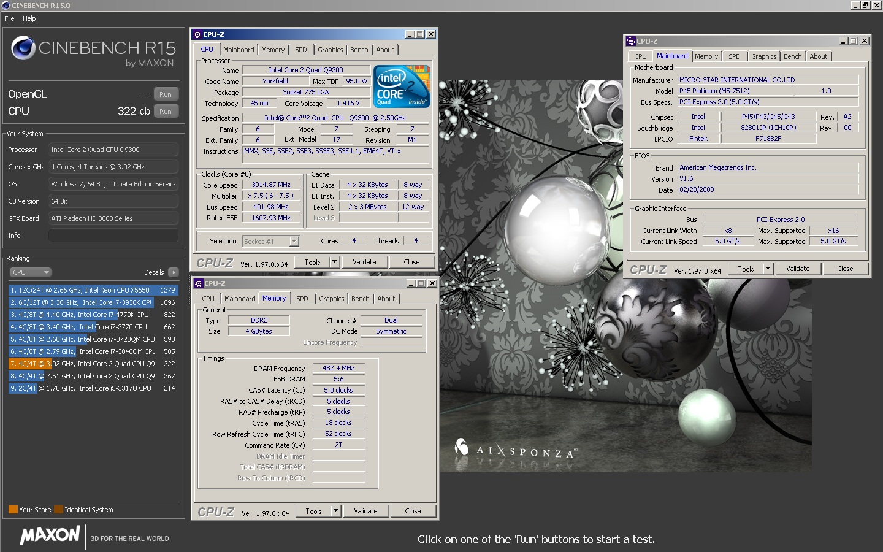Expand Tools dropdown arrow in Memory CPU-Z window
This screenshot has height=552, width=883.
[x=336, y=512]
